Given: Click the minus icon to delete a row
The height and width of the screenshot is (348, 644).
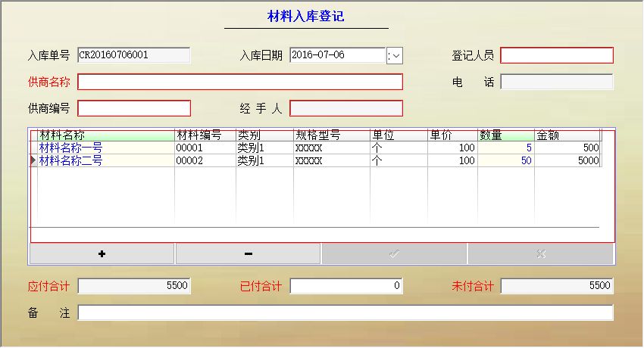Looking at the screenshot, I should click(248, 254).
